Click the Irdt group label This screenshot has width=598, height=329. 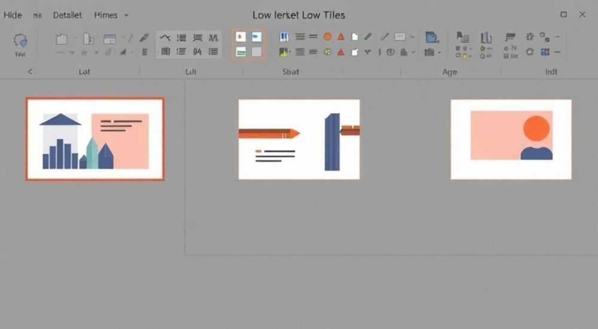551,72
